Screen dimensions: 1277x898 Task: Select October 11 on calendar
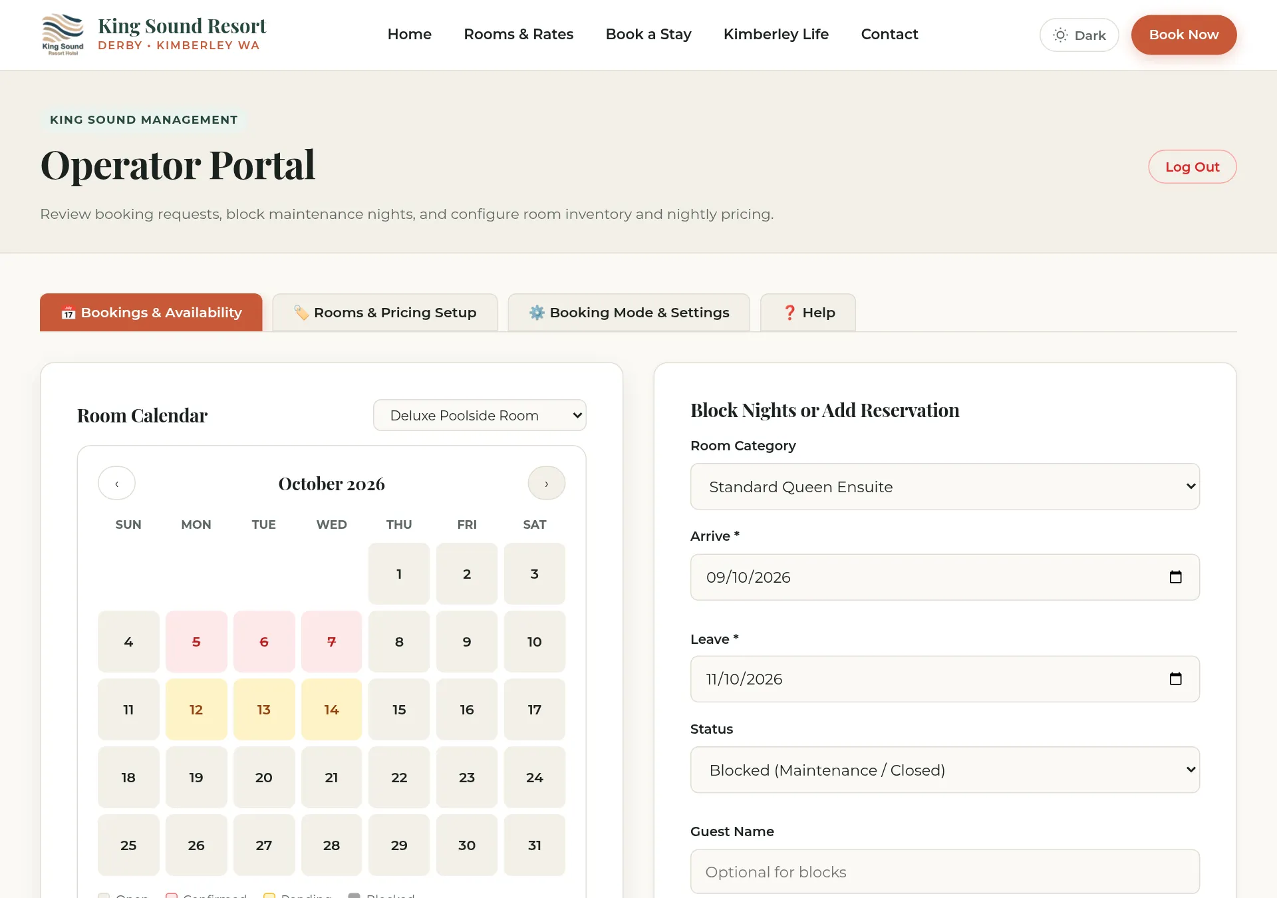(x=128, y=709)
